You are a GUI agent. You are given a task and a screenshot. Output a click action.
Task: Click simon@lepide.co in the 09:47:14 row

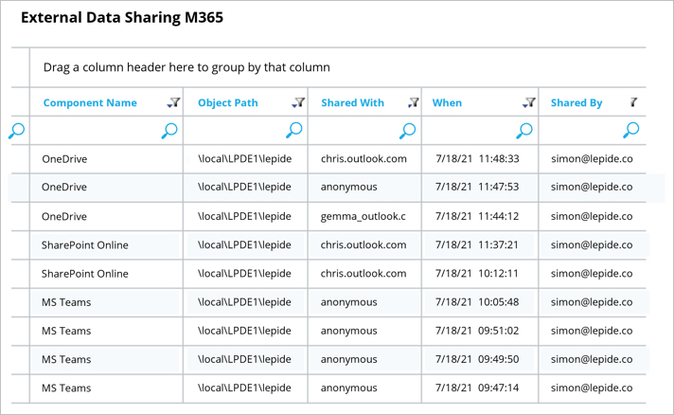pos(592,388)
